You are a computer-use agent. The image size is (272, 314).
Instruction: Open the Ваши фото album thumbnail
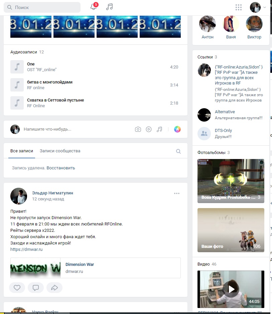tap(231, 230)
